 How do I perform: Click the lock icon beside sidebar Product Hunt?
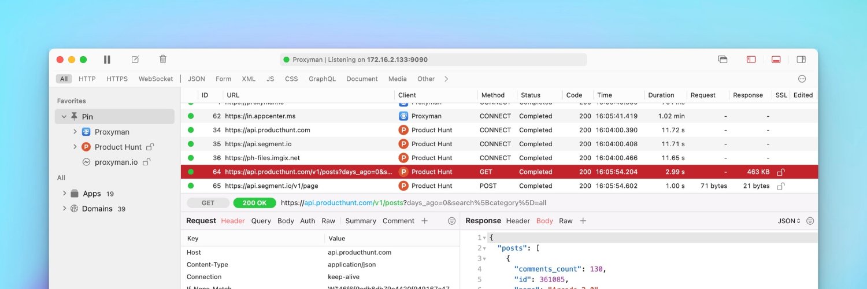150,147
